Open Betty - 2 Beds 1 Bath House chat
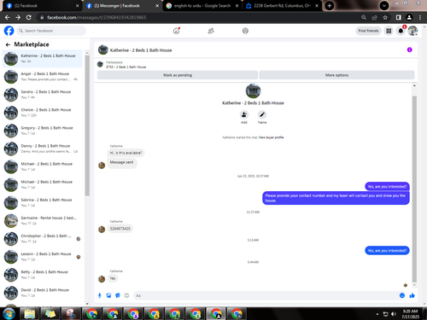 42,275
